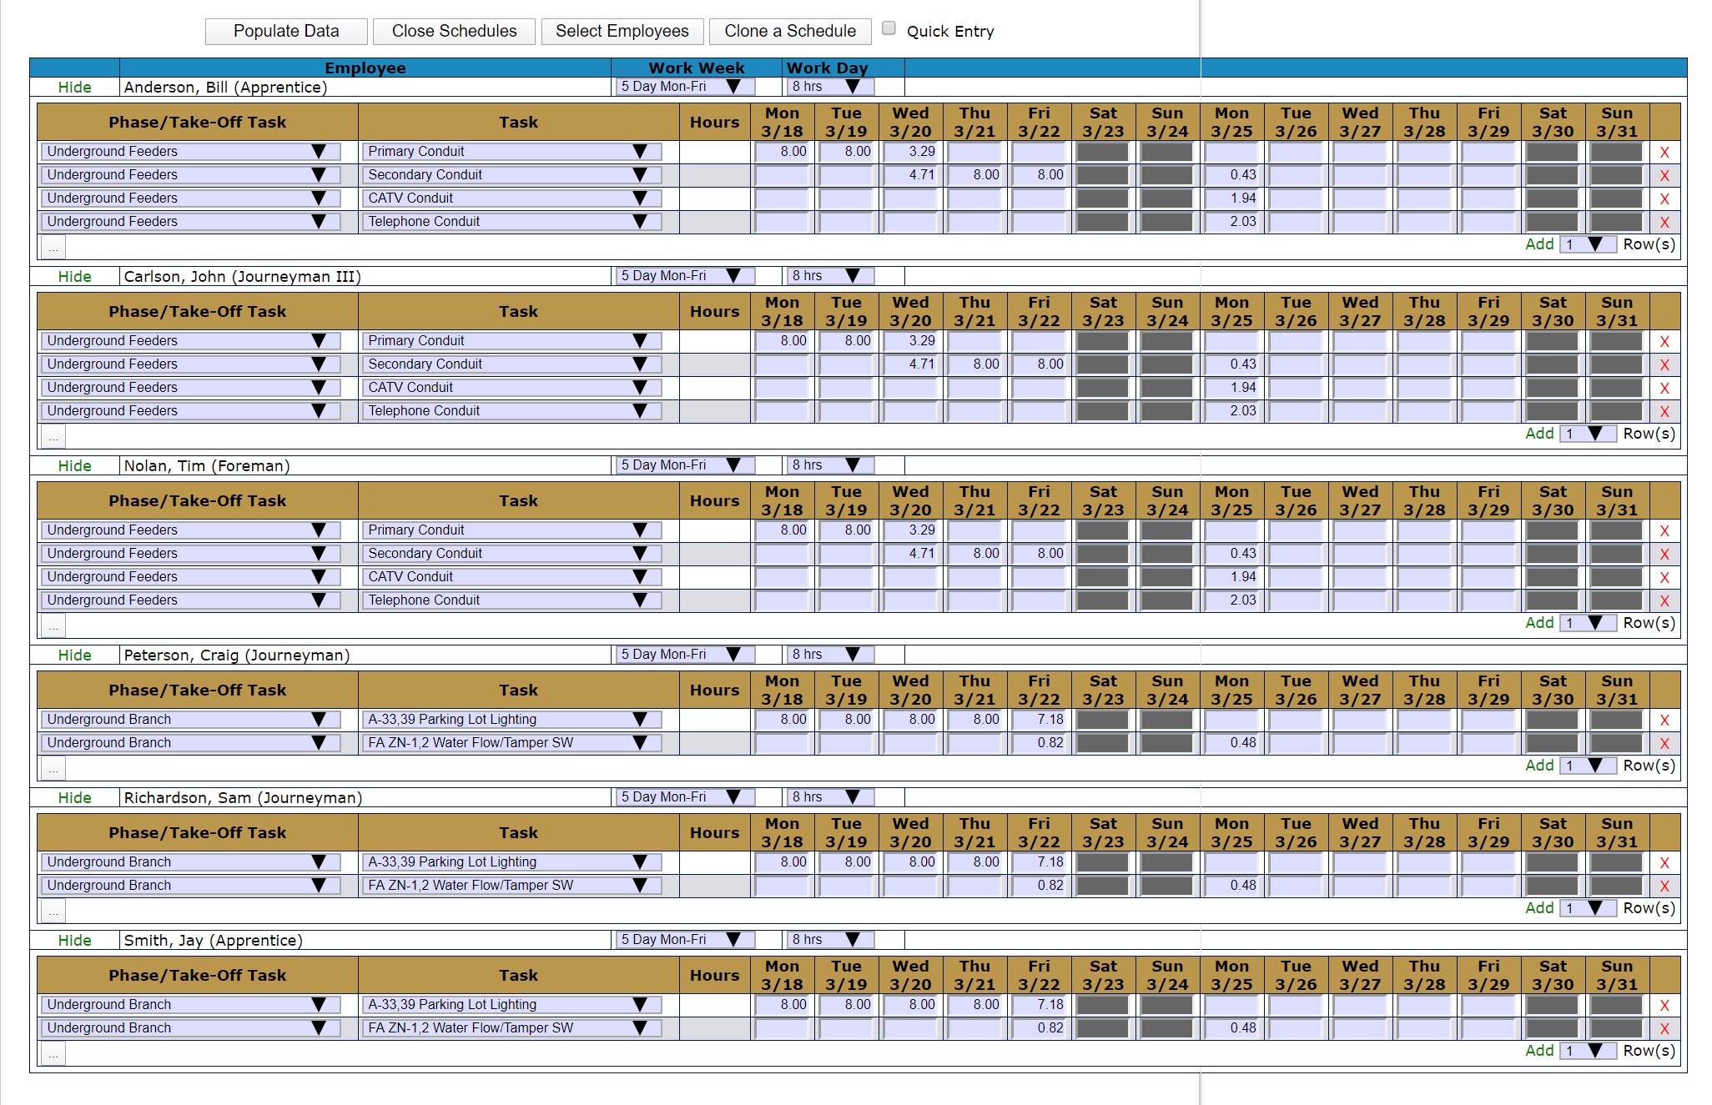Delete Nolan's Primary Conduit row with red X
Screen dimensions: 1712x1105
pyautogui.click(x=1664, y=530)
